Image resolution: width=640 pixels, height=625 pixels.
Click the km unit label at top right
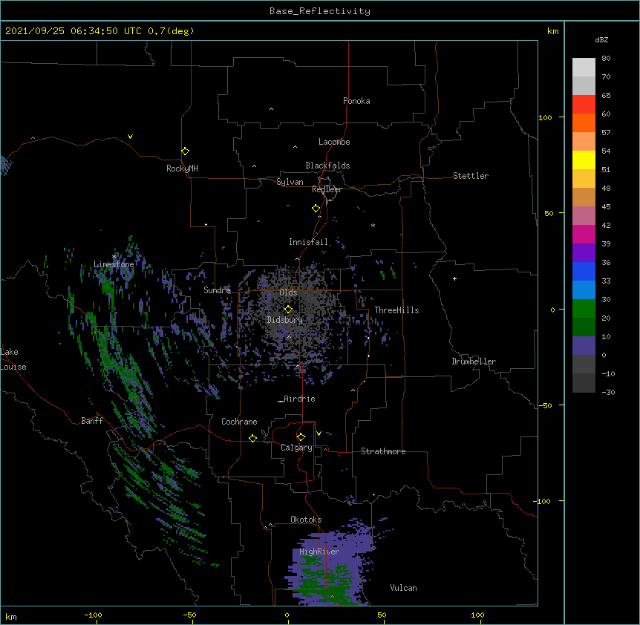point(552,31)
